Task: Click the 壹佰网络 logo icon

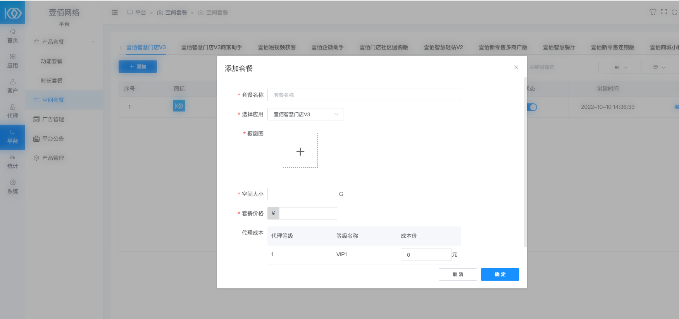Action: tap(13, 13)
